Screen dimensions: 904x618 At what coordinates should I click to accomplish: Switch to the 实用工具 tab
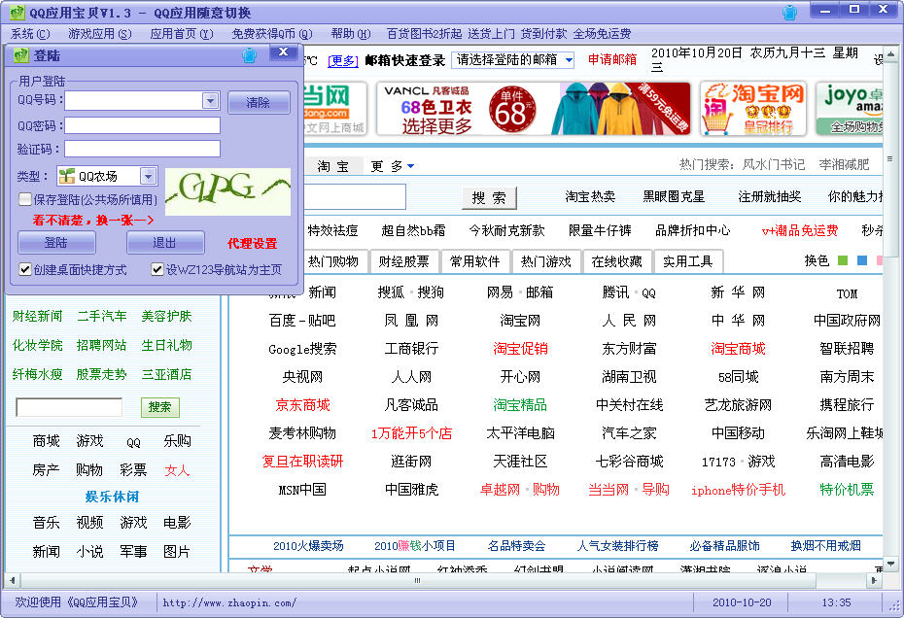(x=688, y=261)
